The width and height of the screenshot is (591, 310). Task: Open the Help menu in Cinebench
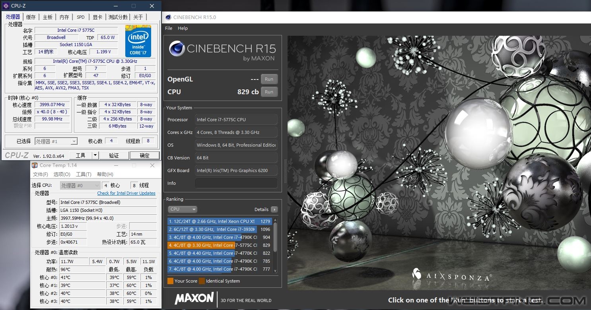(183, 28)
